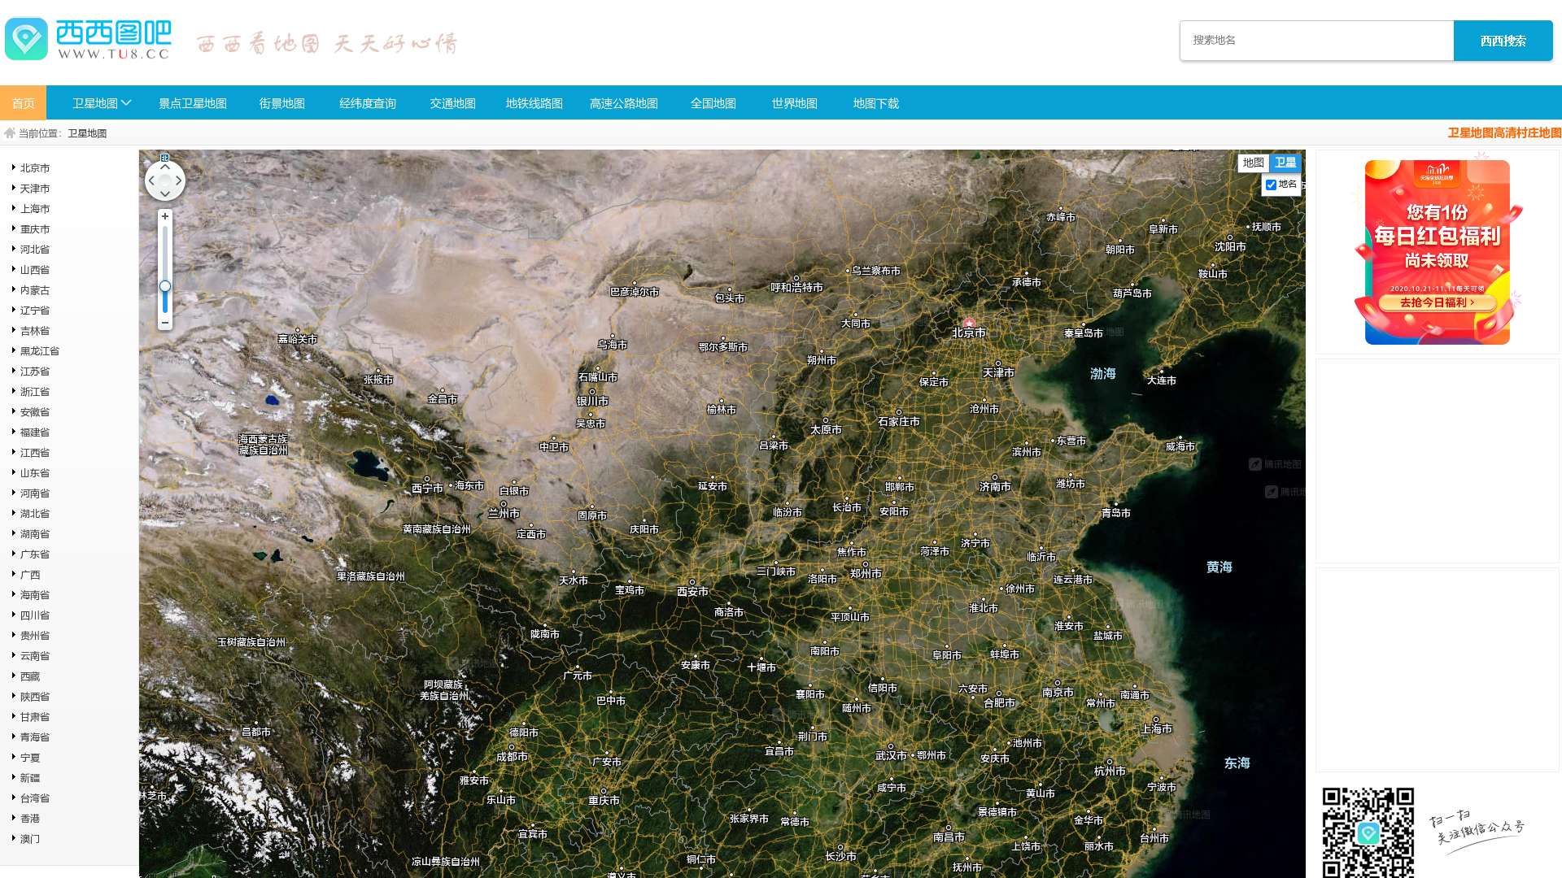Pan the map east with right arrow
This screenshot has height=878, width=1562.
(179, 180)
